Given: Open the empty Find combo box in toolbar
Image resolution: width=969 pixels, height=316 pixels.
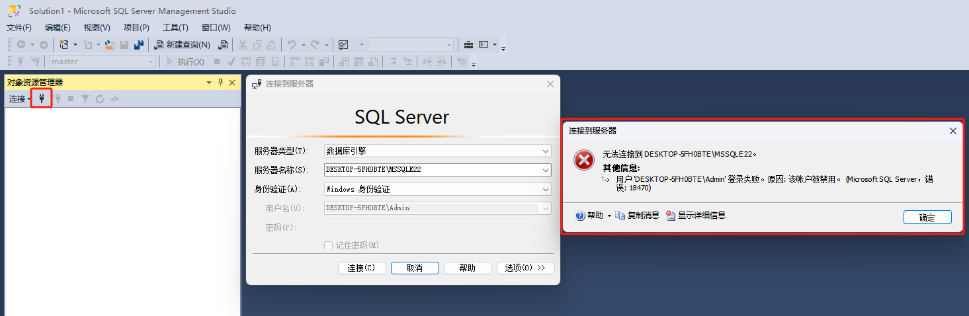Looking at the screenshot, I should (411, 44).
